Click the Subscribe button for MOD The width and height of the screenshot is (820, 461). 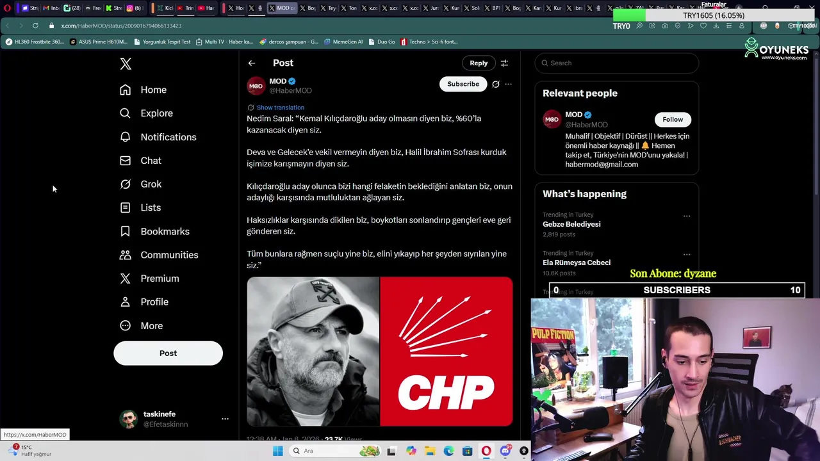pyautogui.click(x=463, y=84)
